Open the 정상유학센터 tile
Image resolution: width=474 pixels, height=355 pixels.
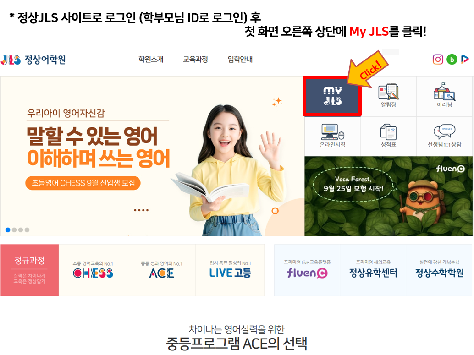pos(373,270)
